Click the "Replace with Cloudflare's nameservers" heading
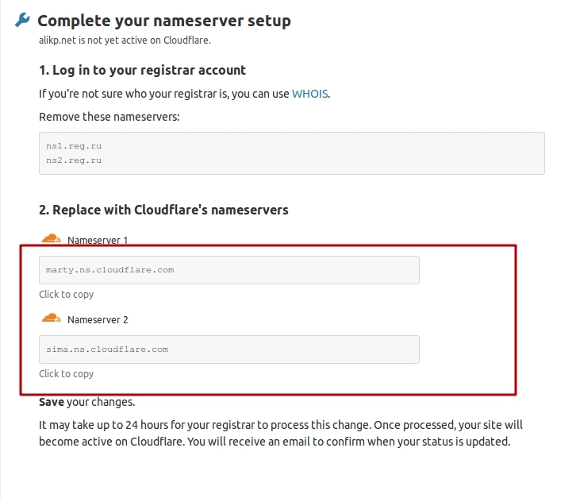This screenshot has height=498, width=576. 163,210
